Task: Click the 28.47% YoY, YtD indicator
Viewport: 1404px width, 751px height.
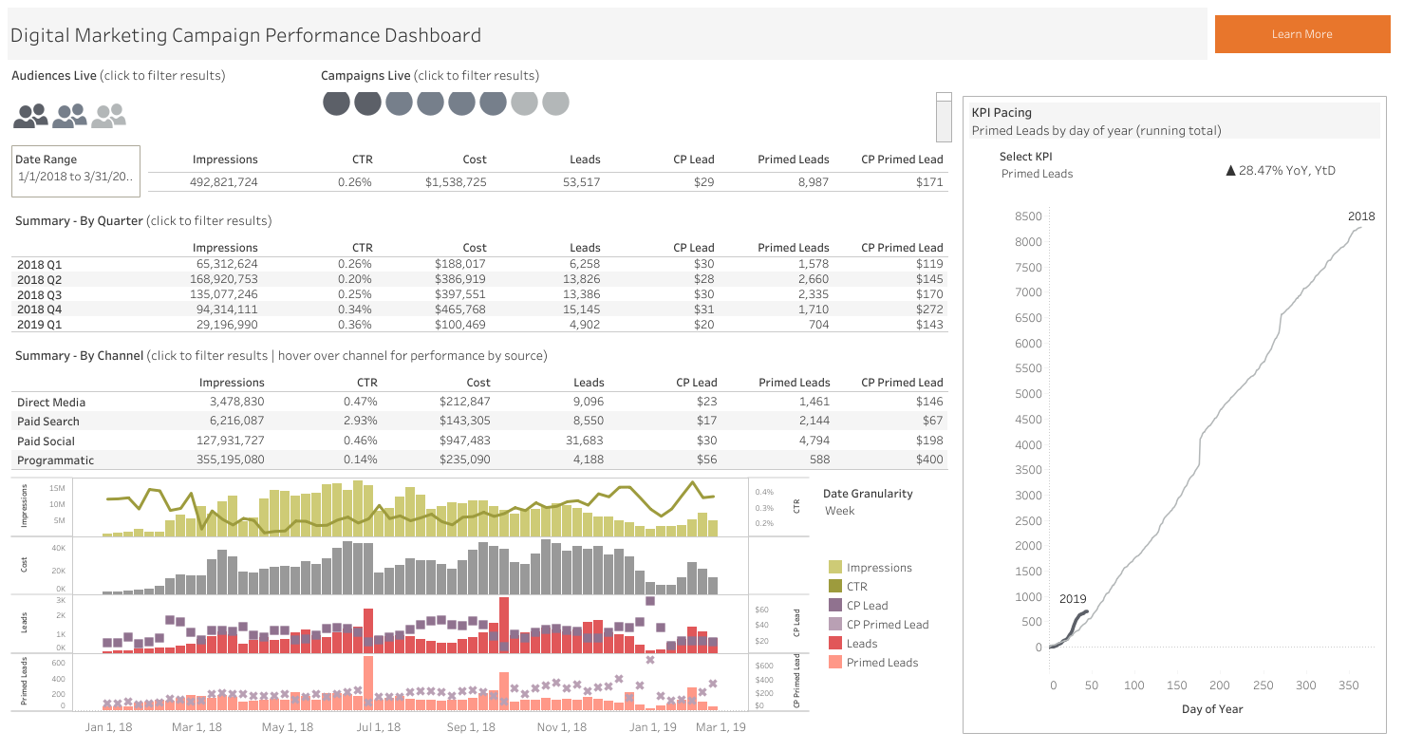Action: 1281,170
